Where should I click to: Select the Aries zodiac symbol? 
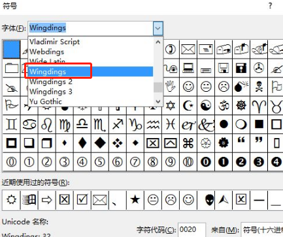coord(259,105)
